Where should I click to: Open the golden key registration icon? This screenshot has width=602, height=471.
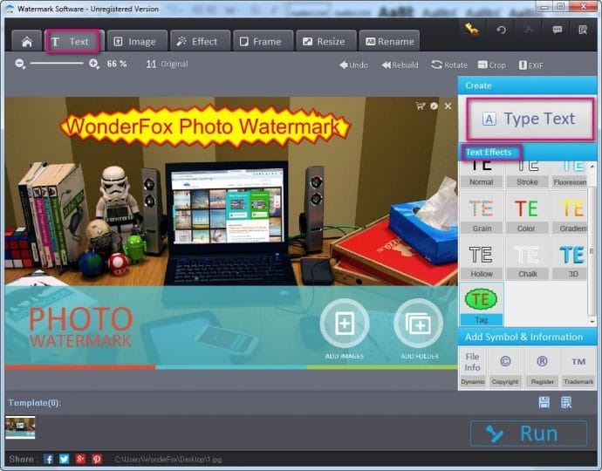click(471, 29)
